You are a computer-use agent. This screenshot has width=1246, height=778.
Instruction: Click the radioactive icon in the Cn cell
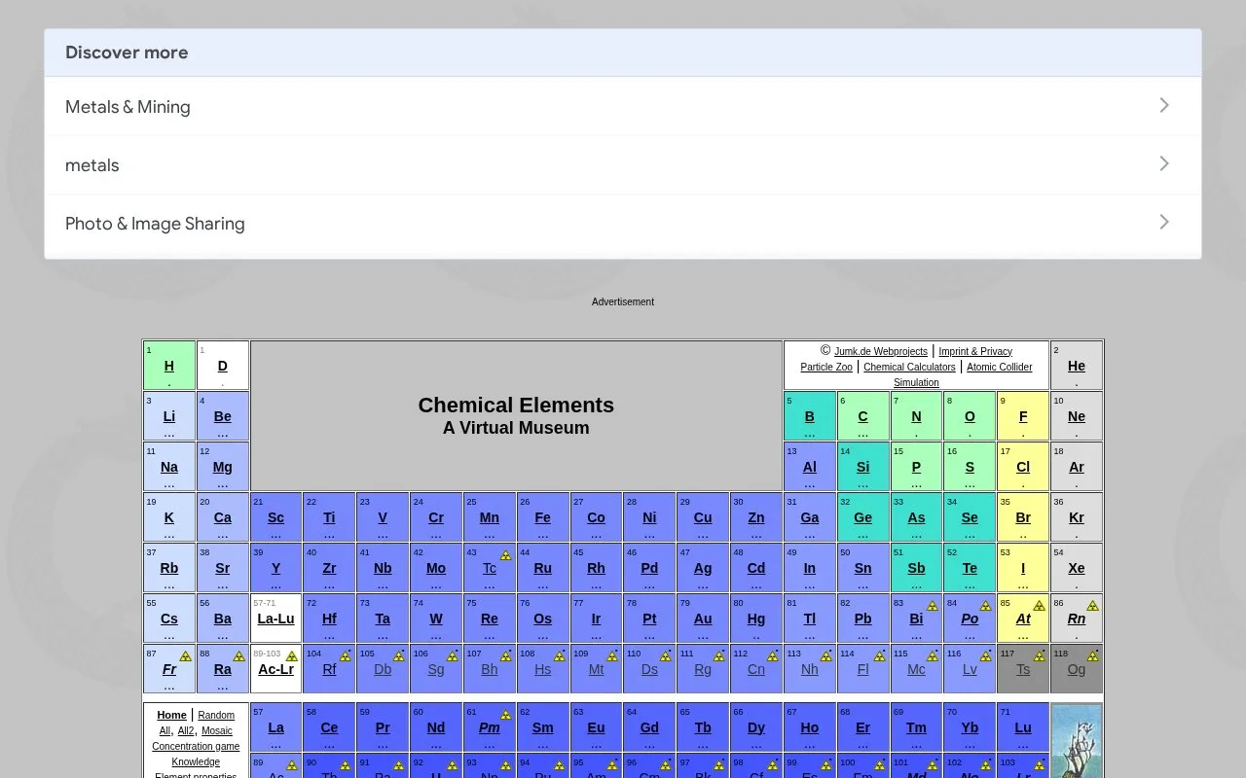click(773, 656)
